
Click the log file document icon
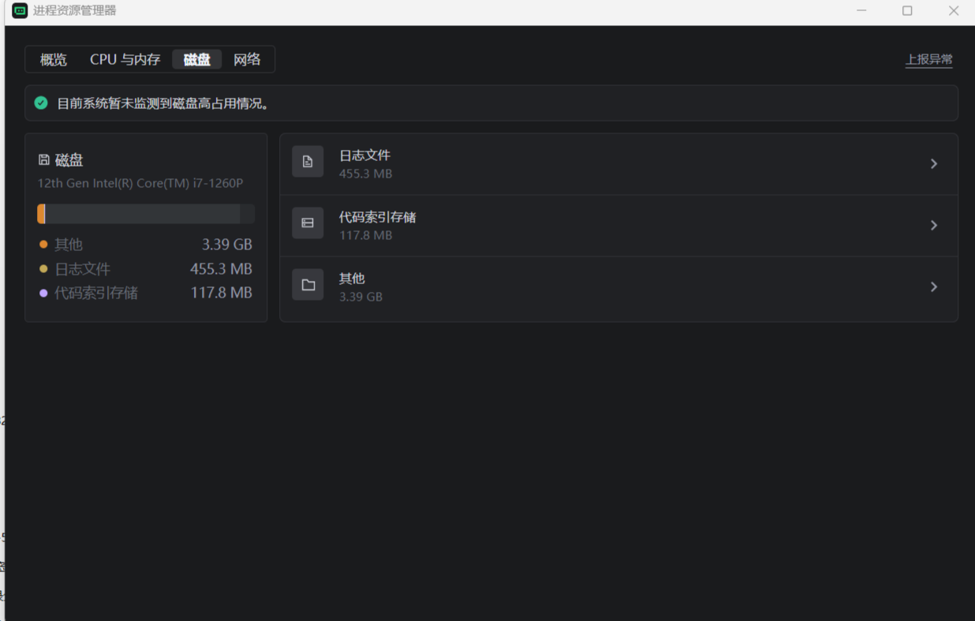pos(308,162)
